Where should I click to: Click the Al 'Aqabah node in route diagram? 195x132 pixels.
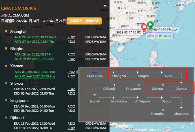click(x=143, y=101)
